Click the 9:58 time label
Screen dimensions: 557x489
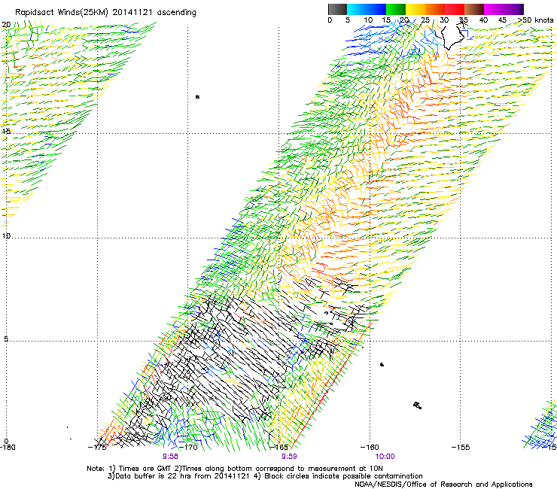pyautogui.click(x=171, y=457)
